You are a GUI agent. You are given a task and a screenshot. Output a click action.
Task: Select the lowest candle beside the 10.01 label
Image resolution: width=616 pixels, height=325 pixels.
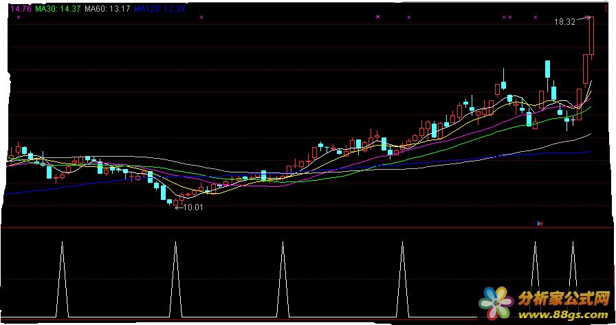tap(175, 203)
